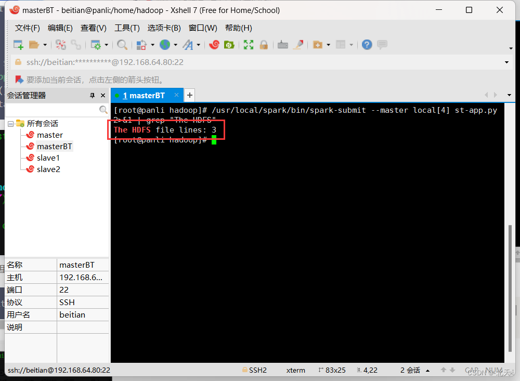Expand the Open session dropdown arrow
Image resolution: width=520 pixels, height=381 pixels.
(x=45, y=45)
